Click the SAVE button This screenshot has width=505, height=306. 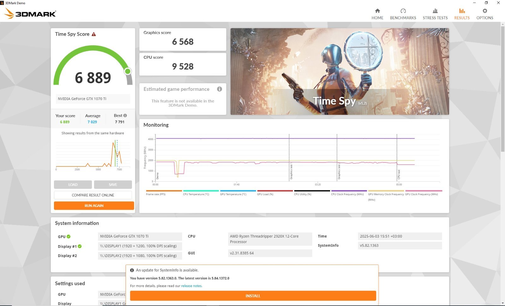pyautogui.click(x=113, y=185)
